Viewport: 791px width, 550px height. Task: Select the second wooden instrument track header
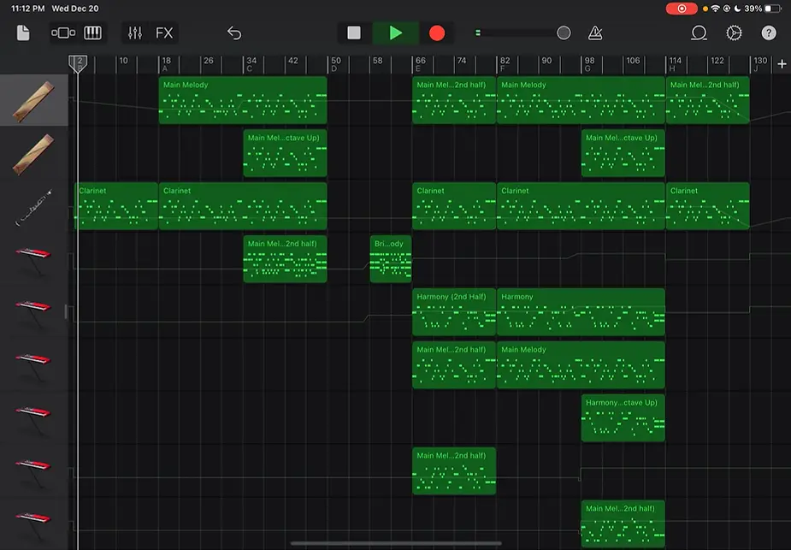point(34,153)
